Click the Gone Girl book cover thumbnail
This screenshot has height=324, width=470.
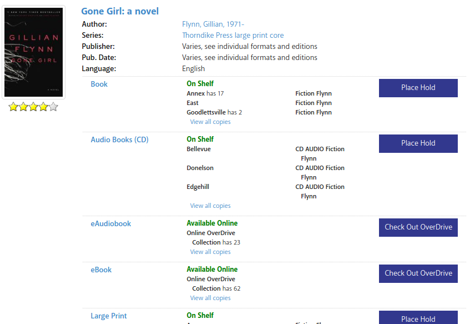click(33, 52)
